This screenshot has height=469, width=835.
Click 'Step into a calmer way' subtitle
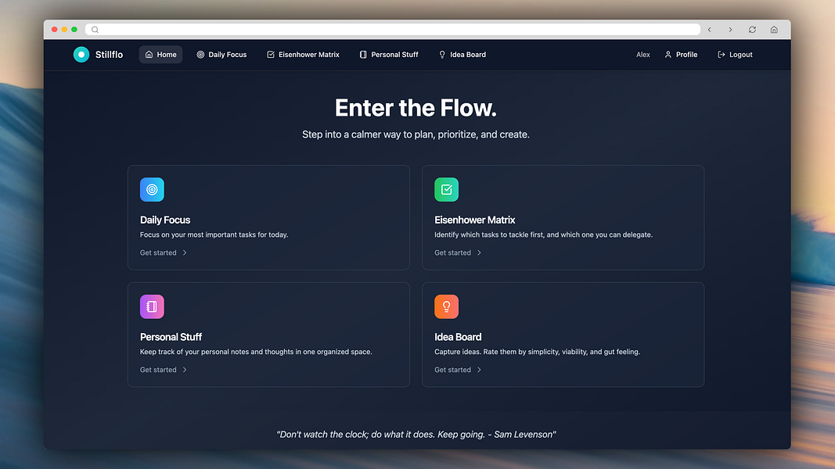(x=416, y=134)
